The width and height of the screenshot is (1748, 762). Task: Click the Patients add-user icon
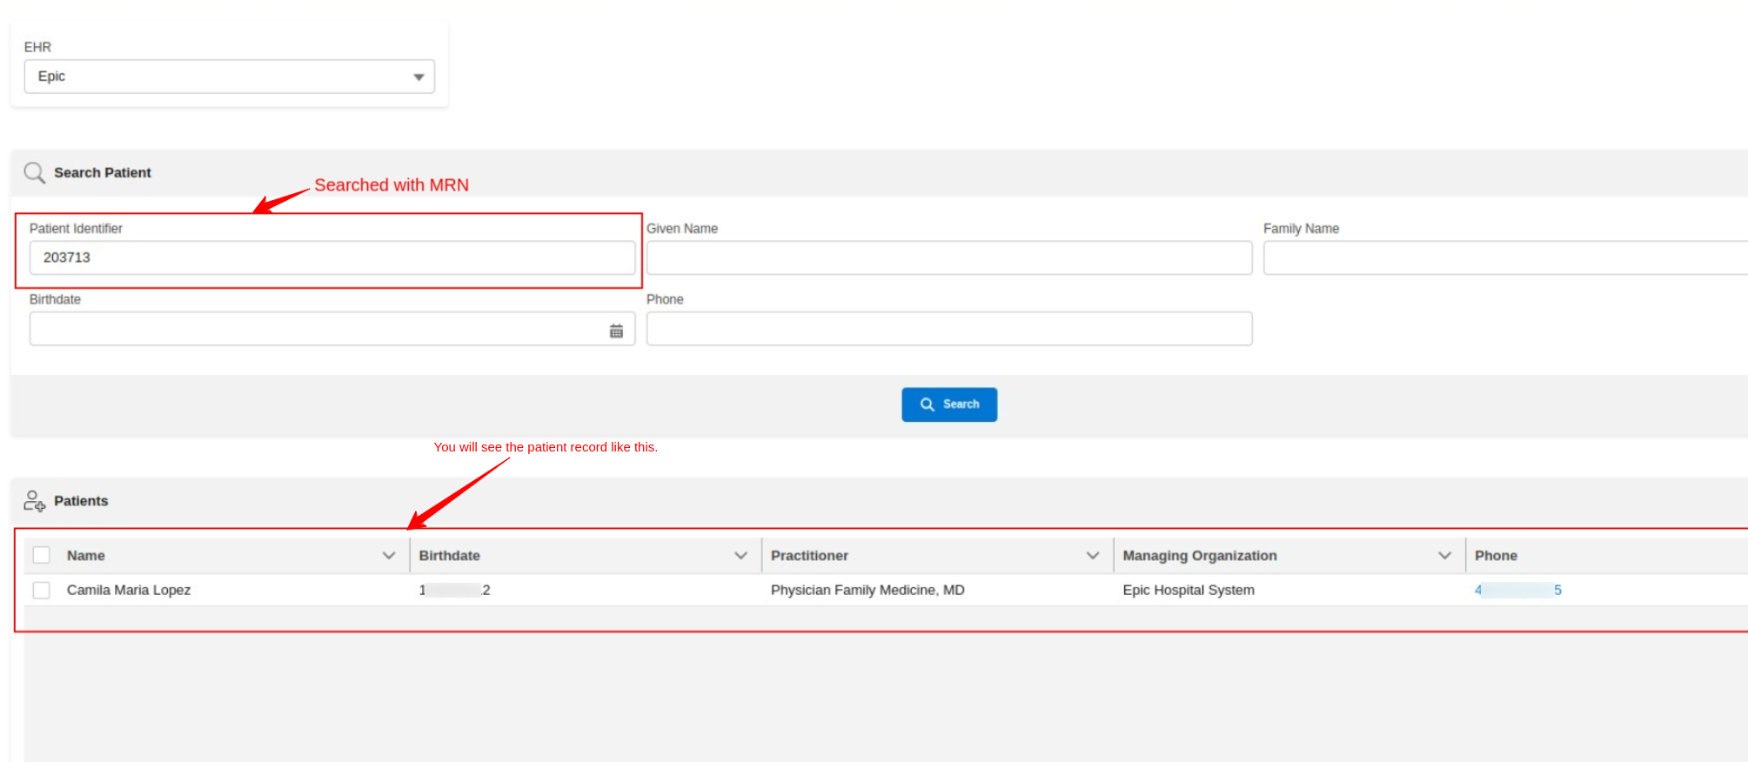coord(34,501)
